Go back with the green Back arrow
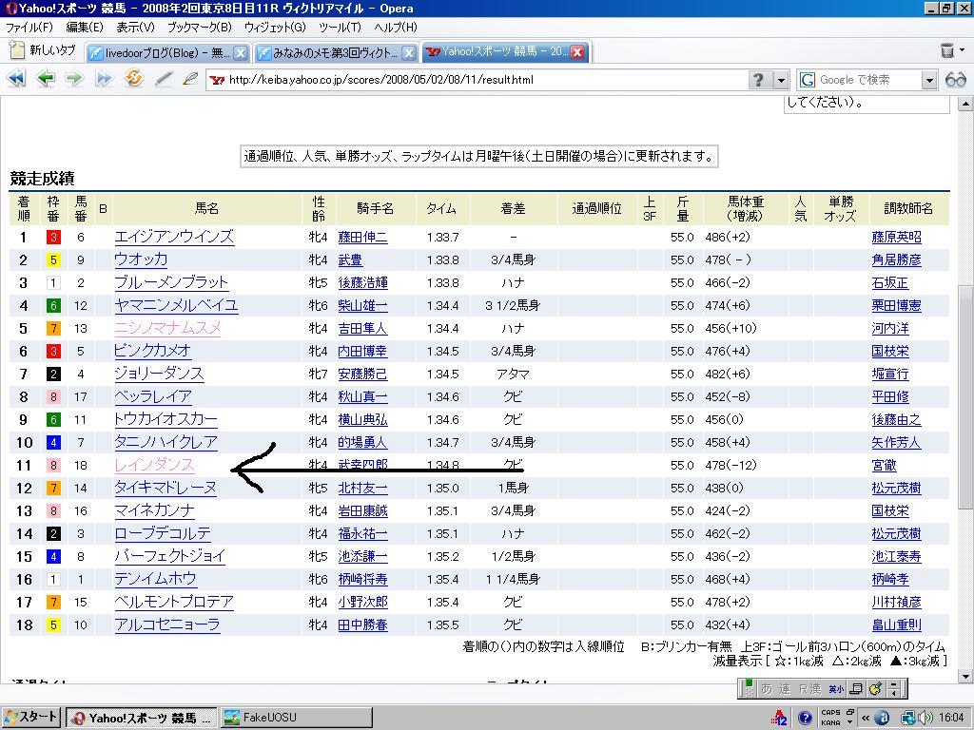Viewport: 974px width, 730px height. click(x=46, y=79)
